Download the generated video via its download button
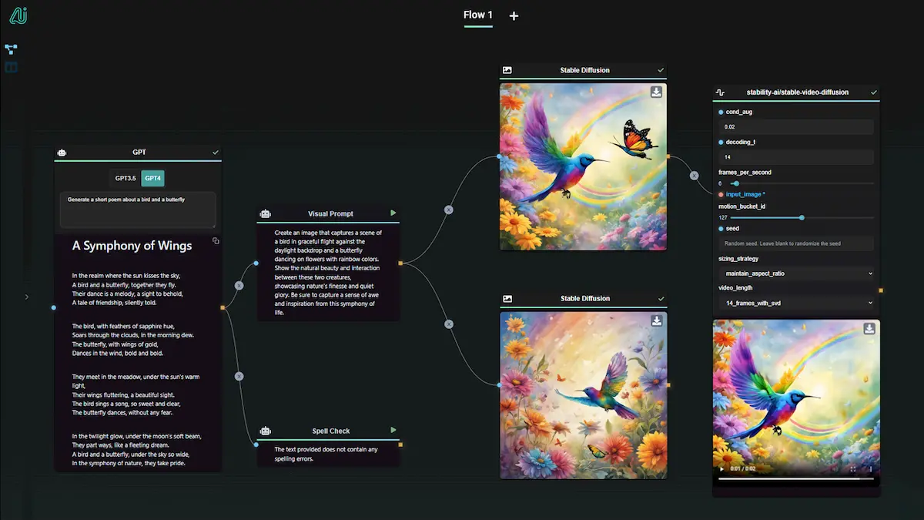The height and width of the screenshot is (520, 924). pos(869,327)
